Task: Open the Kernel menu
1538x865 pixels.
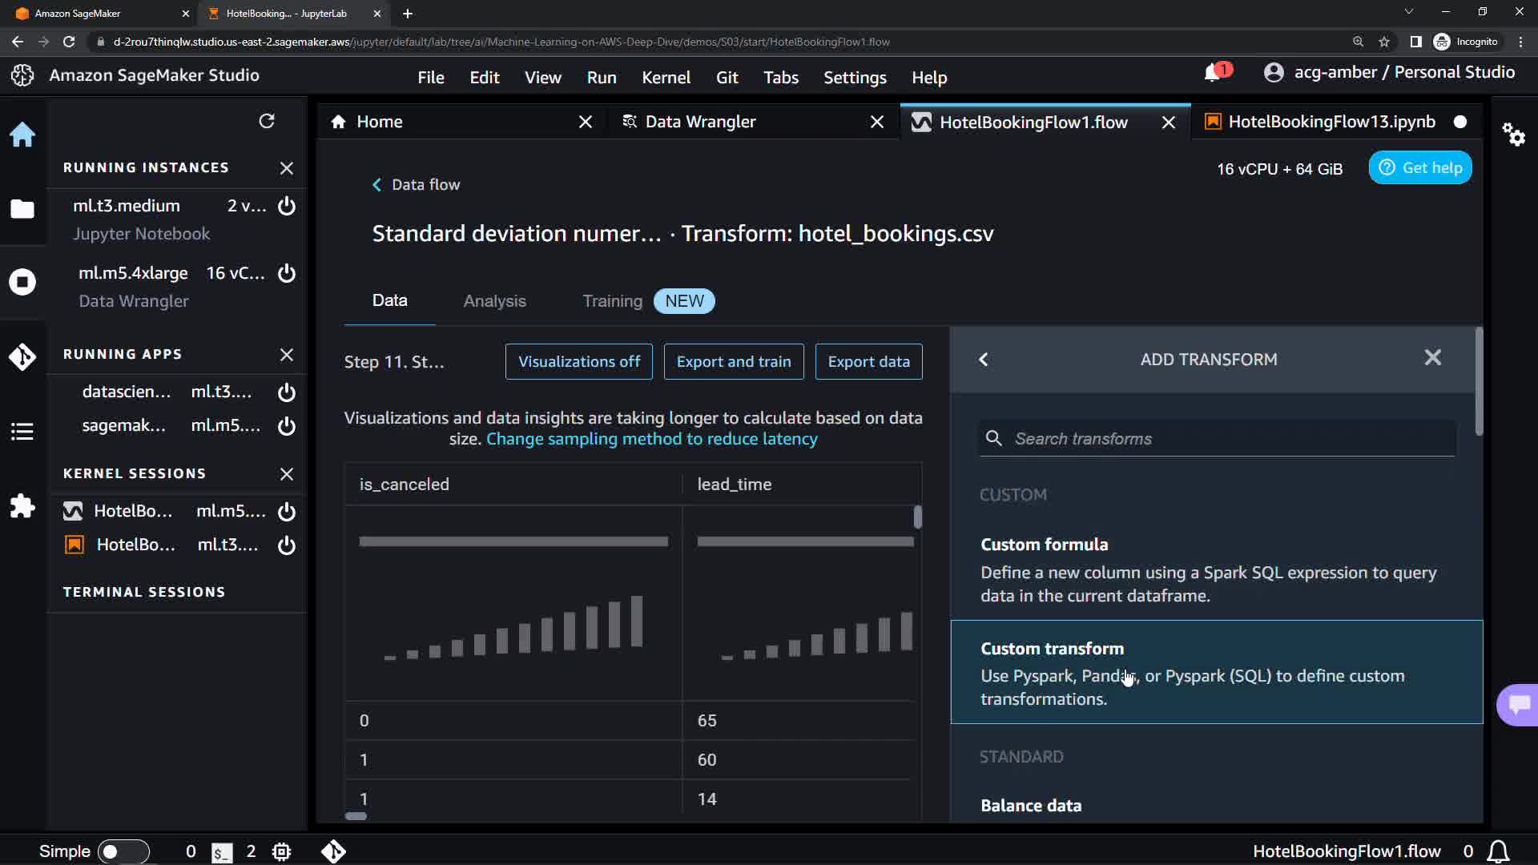Action: click(x=665, y=78)
